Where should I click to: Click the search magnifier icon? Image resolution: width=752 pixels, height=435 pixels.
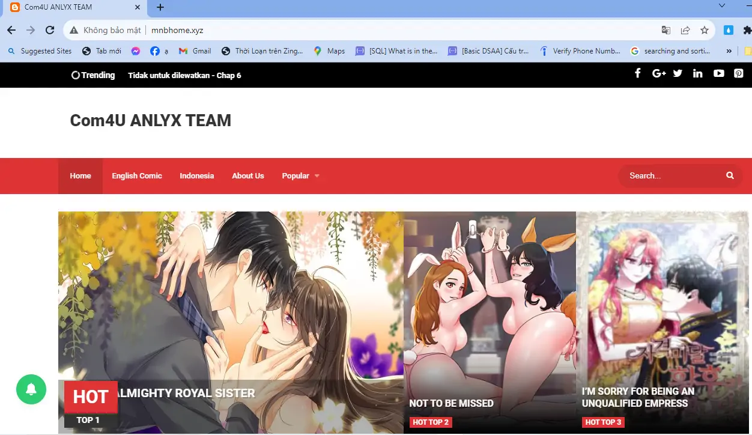tap(730, 175)
